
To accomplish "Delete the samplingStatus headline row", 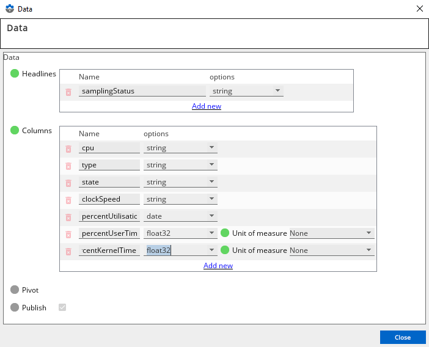I will click(68, 92).
